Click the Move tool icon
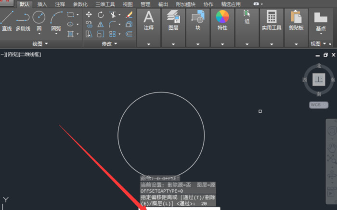The height and width of the screenshot is (210, 337). click(89, 14)
